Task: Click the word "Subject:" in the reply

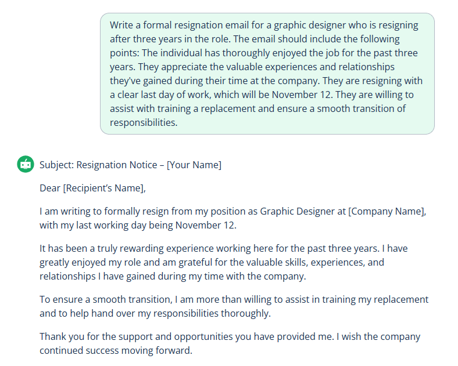Action: point(56,165)
